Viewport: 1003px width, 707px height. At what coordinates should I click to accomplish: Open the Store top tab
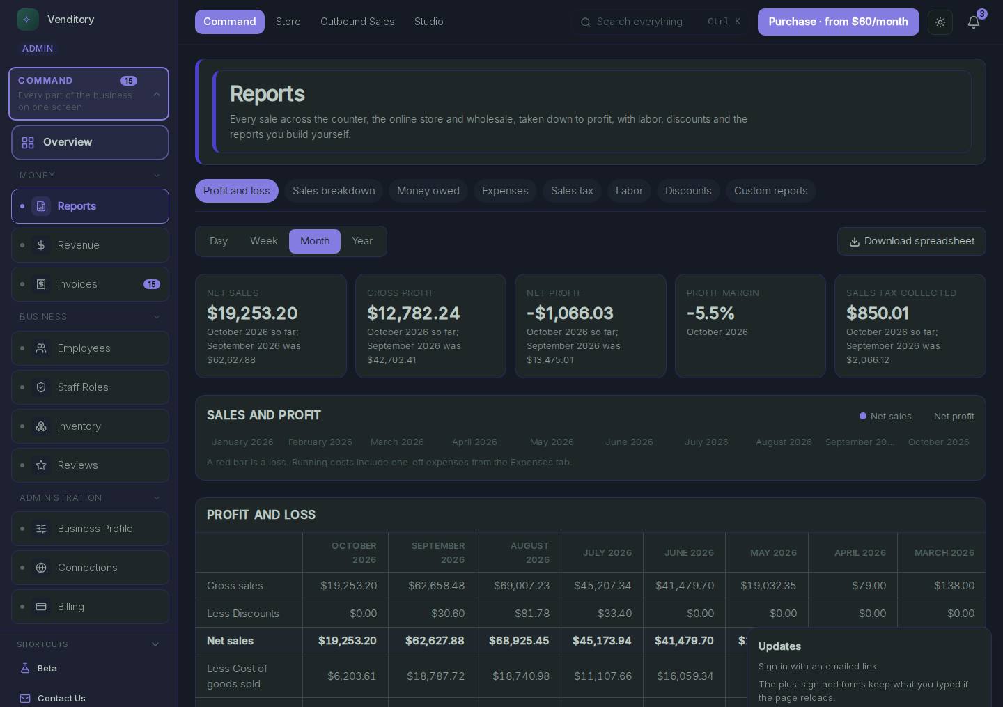(x=288, y=22)
